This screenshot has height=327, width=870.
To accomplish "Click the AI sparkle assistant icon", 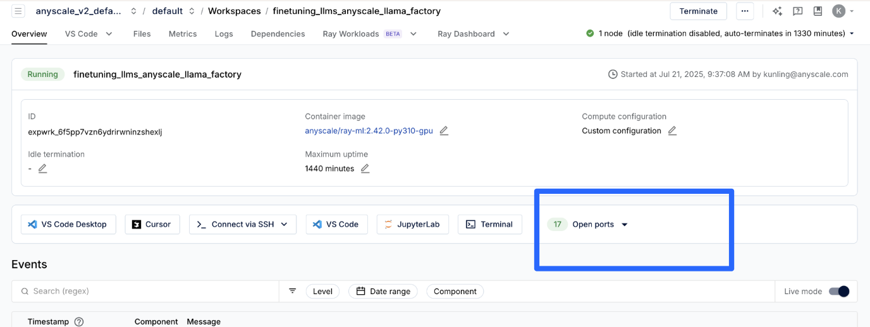I will pyautogui.click(x=777, y=11).
